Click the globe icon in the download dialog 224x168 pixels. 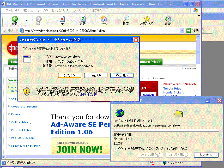pyautogui.click(x=120, y=113)
